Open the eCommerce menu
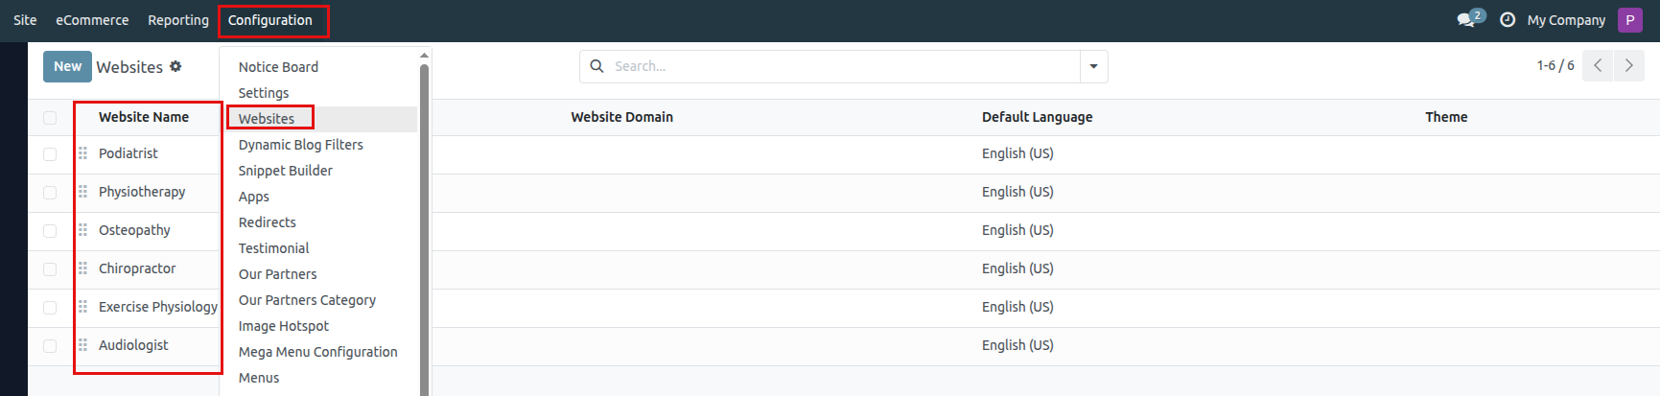1660x396 pixels. coord(92,20)
